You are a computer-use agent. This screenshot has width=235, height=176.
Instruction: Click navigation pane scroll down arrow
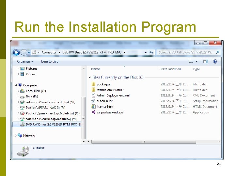click(84, 141)
